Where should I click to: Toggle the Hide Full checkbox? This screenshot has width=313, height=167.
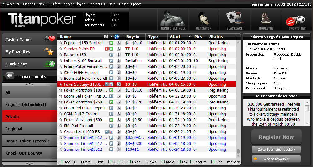pyautogui.click(x=61, y=162)
